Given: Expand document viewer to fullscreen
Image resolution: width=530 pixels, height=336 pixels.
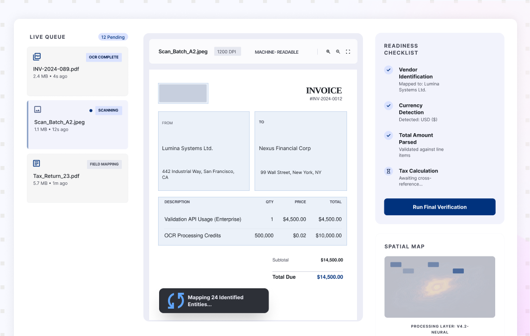Looking at the screenshot, I should 348,52.
